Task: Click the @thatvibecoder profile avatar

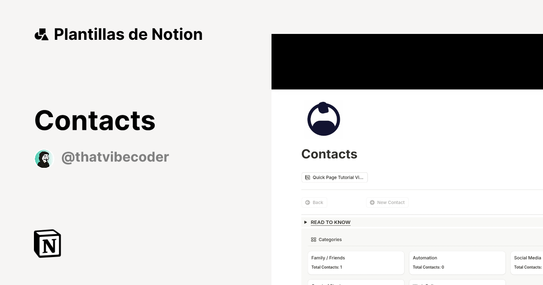Action: pos(44,158)
